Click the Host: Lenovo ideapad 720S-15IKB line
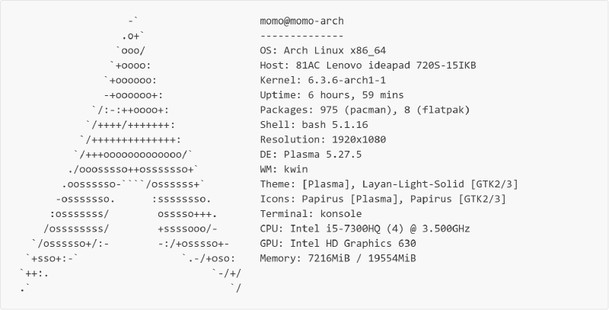Viewport: 609px width, 310px height. pos(368,66)
